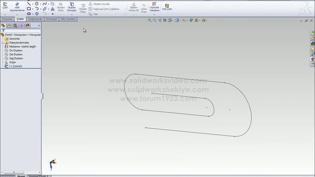Open the Ellipse tool dropdown arrow
This screenshot has height=177, width=315.
[48, 9]
